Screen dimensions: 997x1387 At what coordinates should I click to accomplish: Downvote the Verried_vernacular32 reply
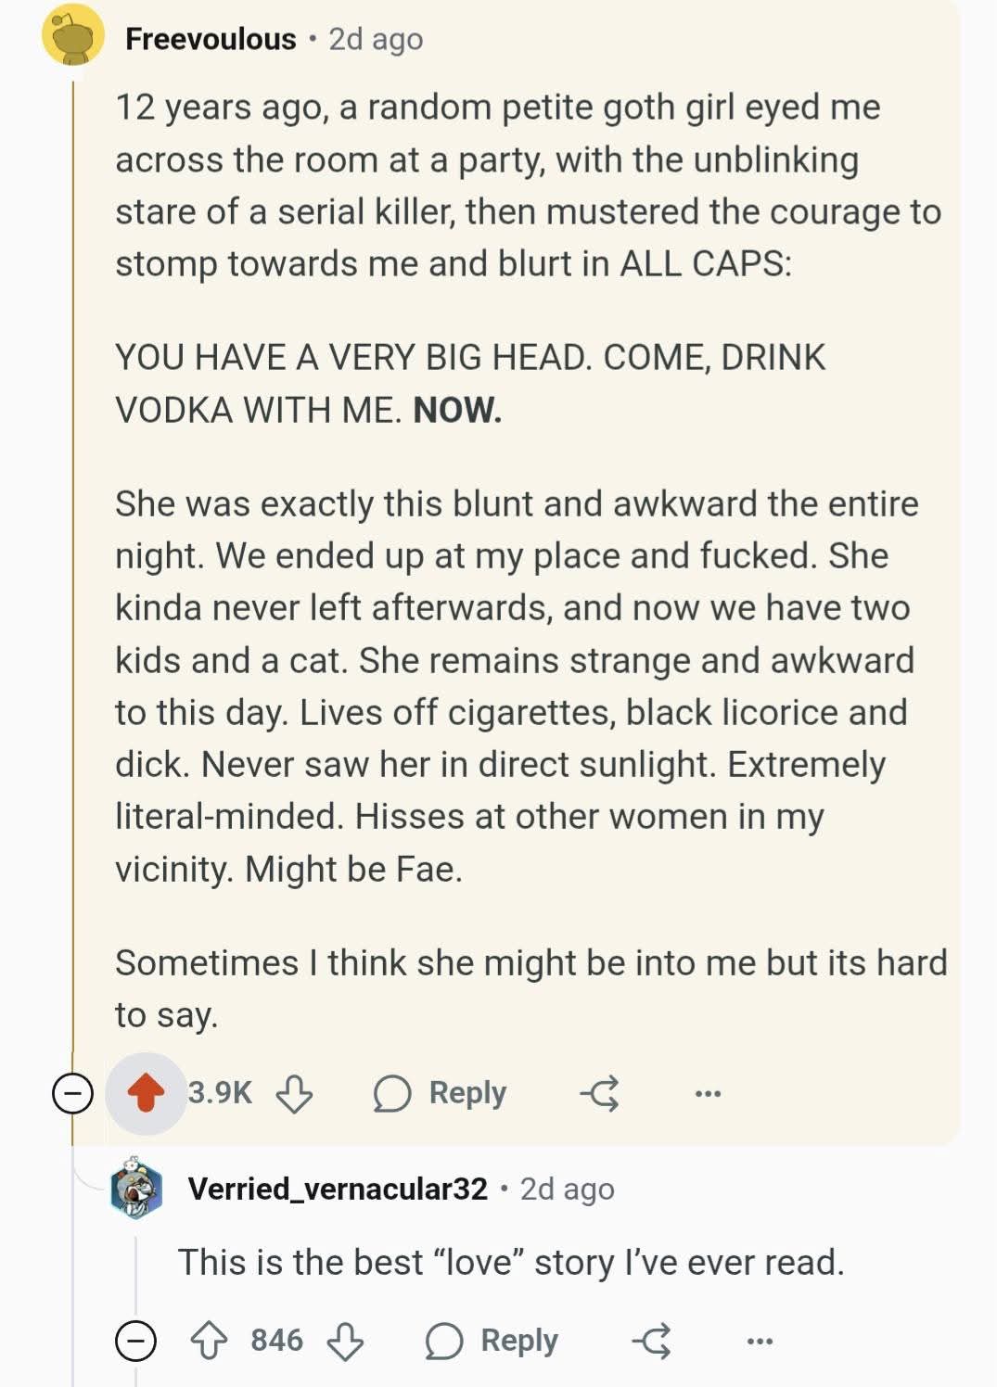(x=345, y=1341)
